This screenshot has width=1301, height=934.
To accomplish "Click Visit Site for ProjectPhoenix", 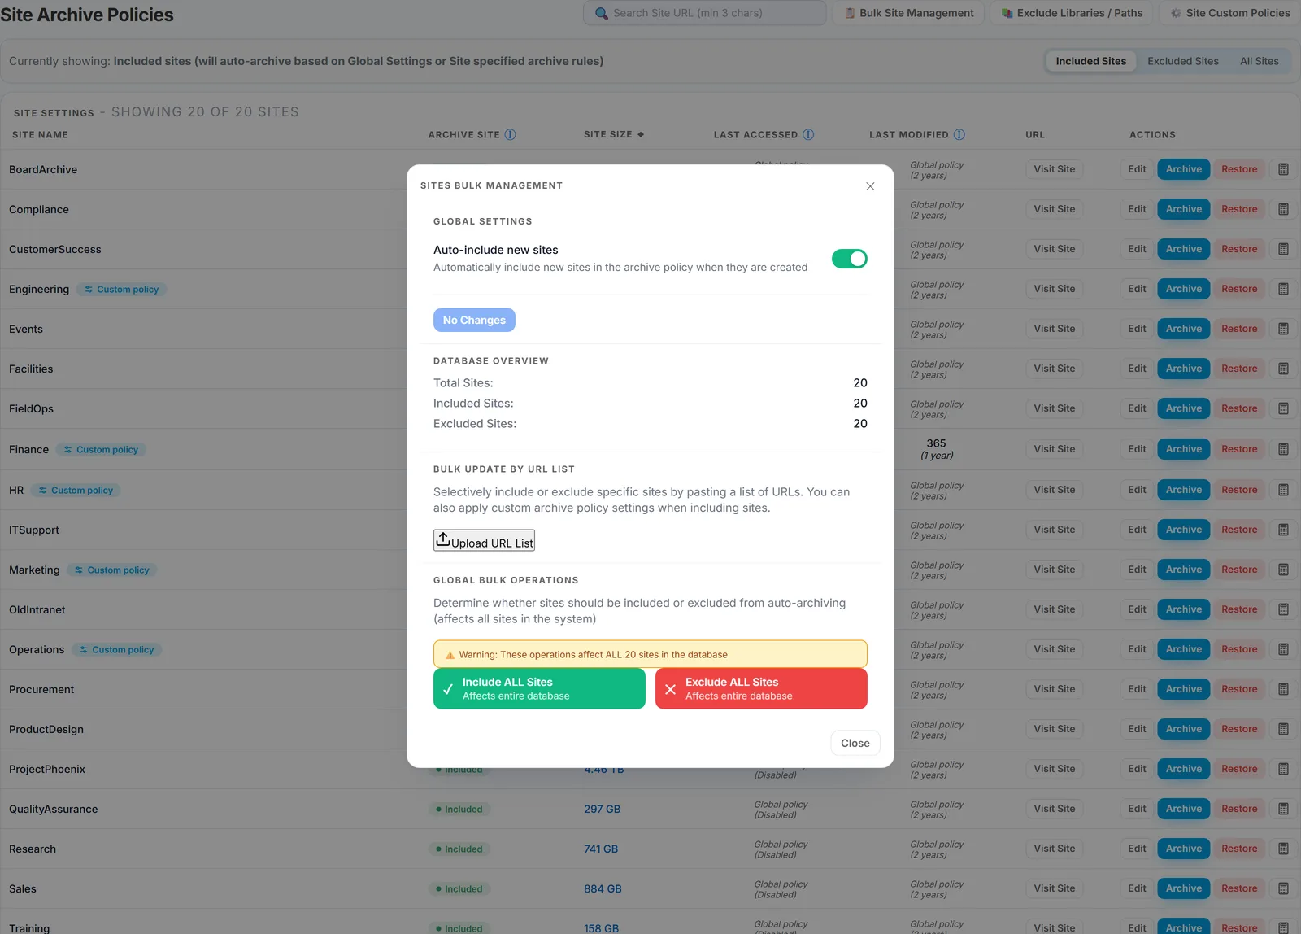I will pyautogui.click(x=1054, y=769).
